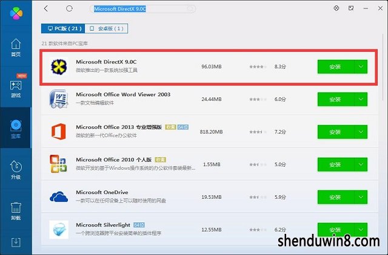Image resolution: width=388 pixels, height=255 pixels.
Task: Expand install options arrow for Office 2010
Action: pos(361,164)
